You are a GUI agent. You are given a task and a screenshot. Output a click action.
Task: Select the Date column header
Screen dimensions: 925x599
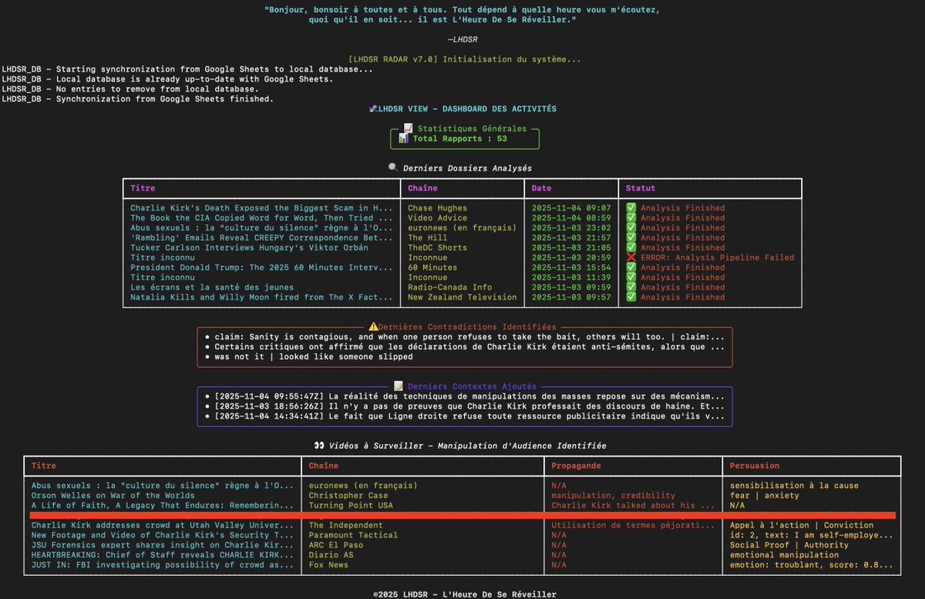click(x=542, y=189)
